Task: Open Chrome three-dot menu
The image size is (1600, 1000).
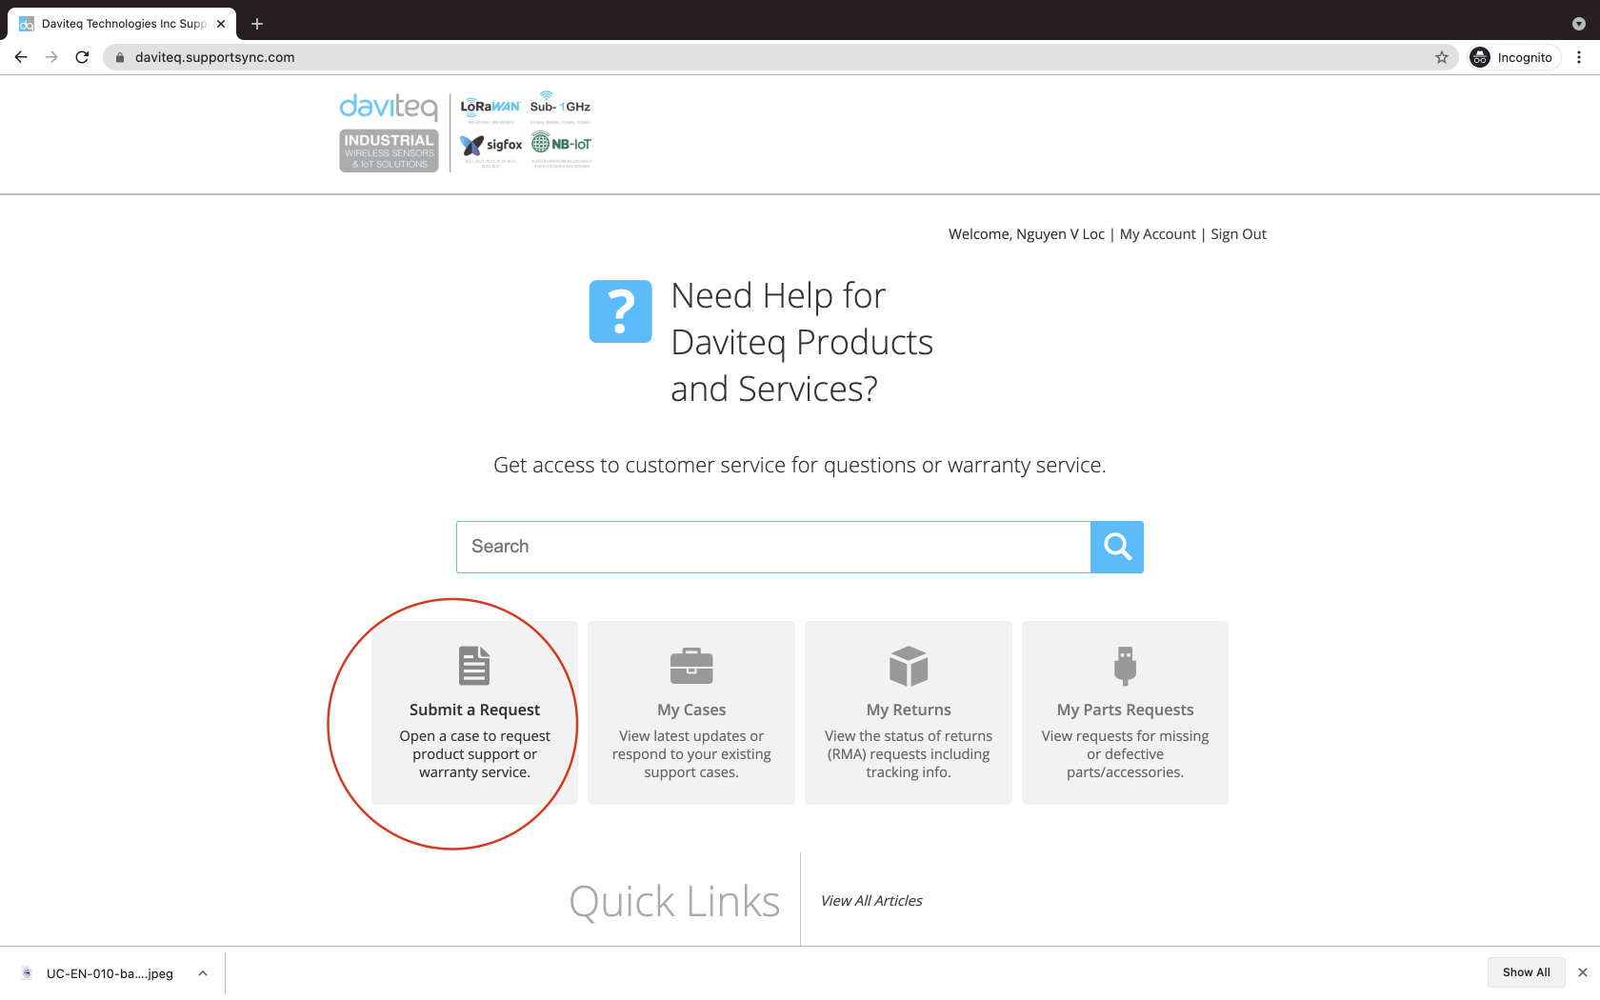Action: coord(1579,57)
